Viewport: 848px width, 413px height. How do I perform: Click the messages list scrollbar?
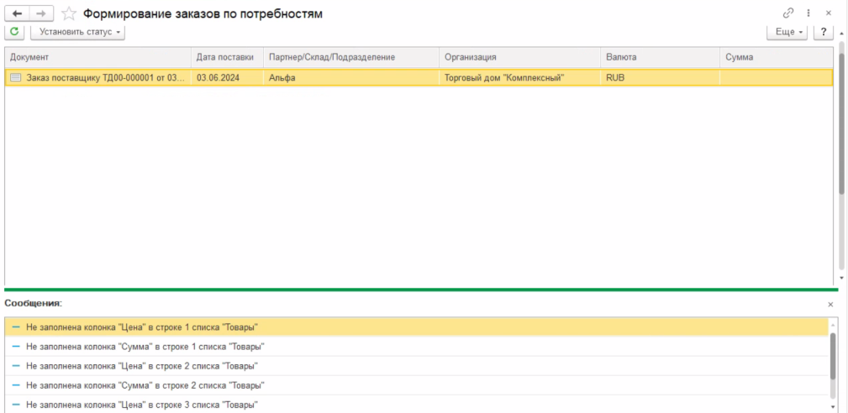pyautogui.click(x=832, y=357)
